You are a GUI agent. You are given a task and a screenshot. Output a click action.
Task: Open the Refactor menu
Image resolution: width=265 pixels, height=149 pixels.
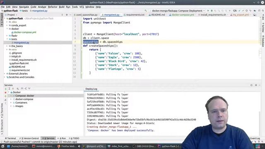click(x=53, y=7)
